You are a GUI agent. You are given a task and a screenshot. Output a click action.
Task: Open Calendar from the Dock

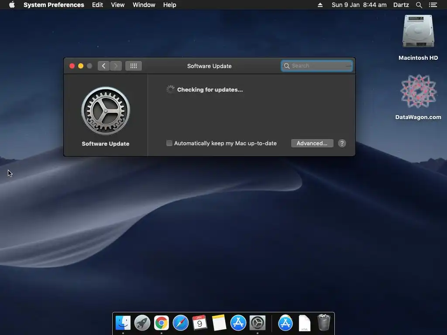click(199, 323)
